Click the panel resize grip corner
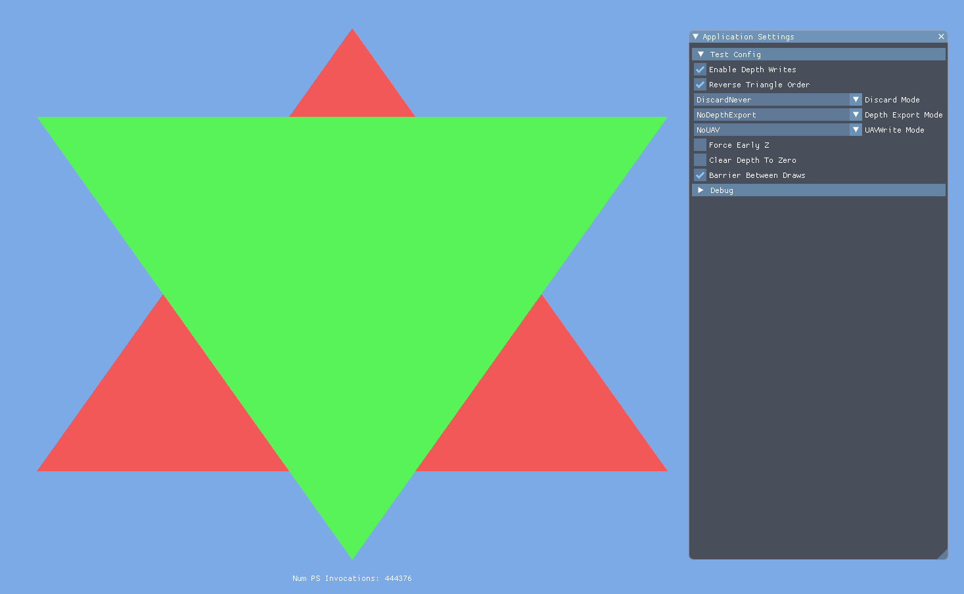 (x=942, y=554)
